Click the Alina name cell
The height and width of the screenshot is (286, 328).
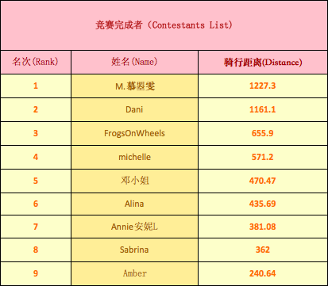pos(134,204)
